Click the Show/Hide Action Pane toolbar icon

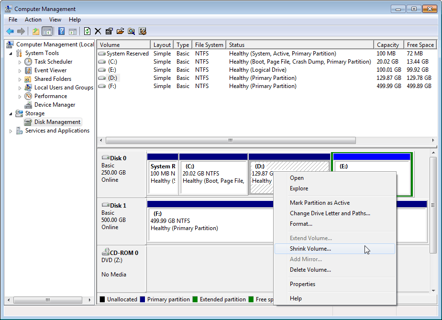pos(72,31)
